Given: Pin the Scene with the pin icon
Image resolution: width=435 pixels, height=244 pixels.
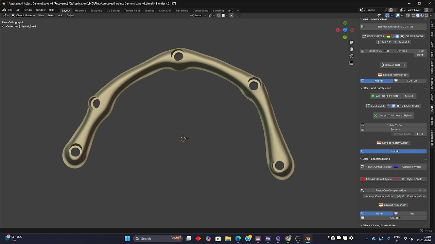Looking at the screenshot, I should coord(386,10).
